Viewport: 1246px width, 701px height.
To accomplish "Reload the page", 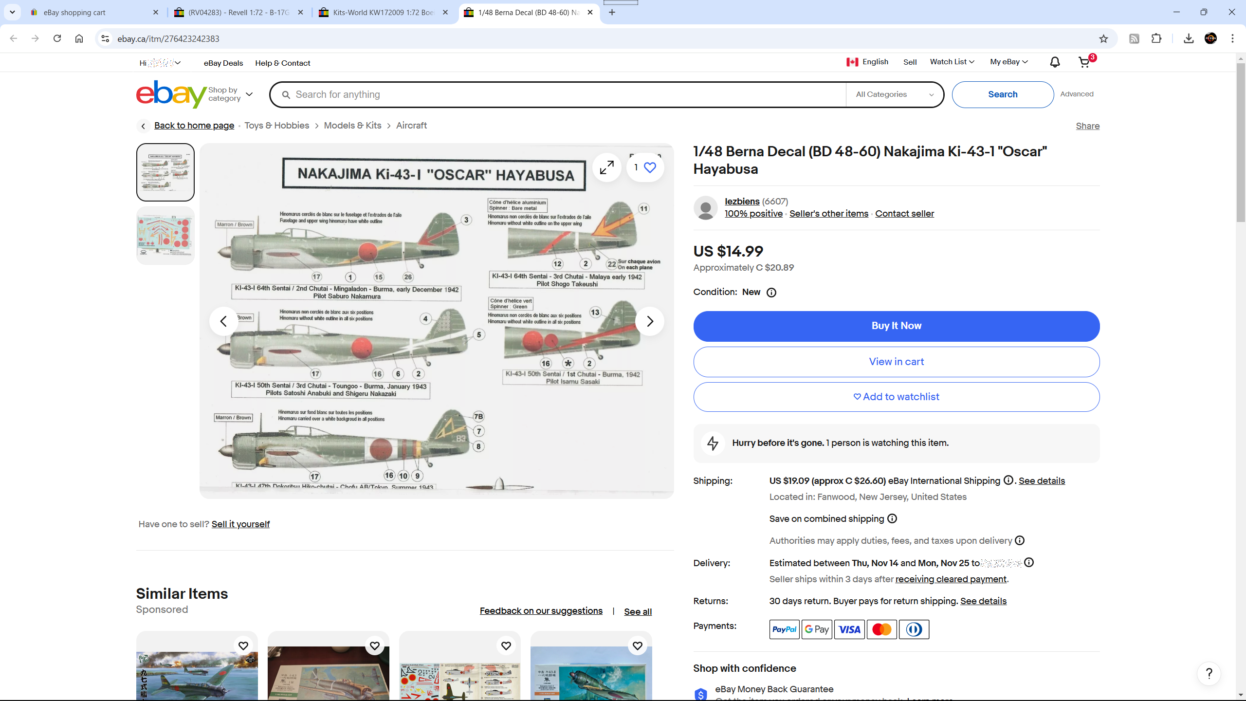I will coord(57,38).
